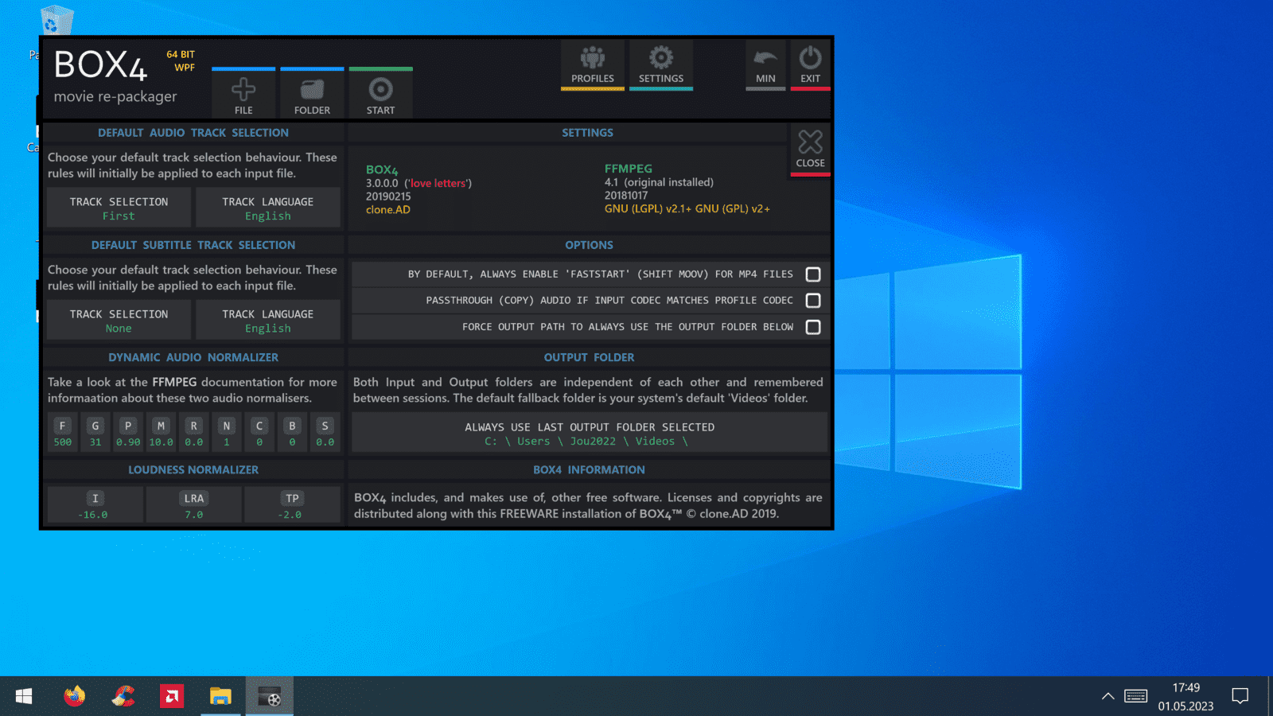Viewport: 1273px width, 716px height.
Task: Select the F 500 normalizer parameter
Action: pos(63,433)
